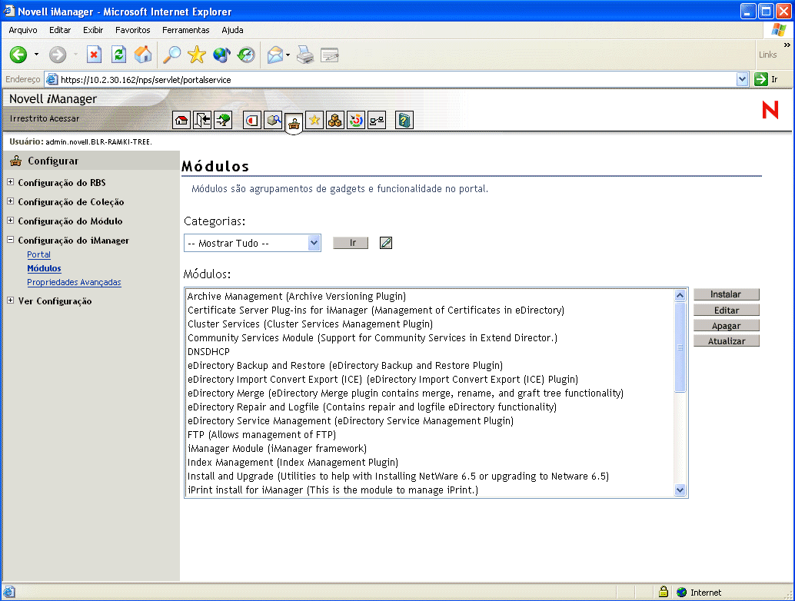Click the Exit iManager icon
Viewport: 795px width, 601px height.
pyautogui.click(x=202, y=120)
